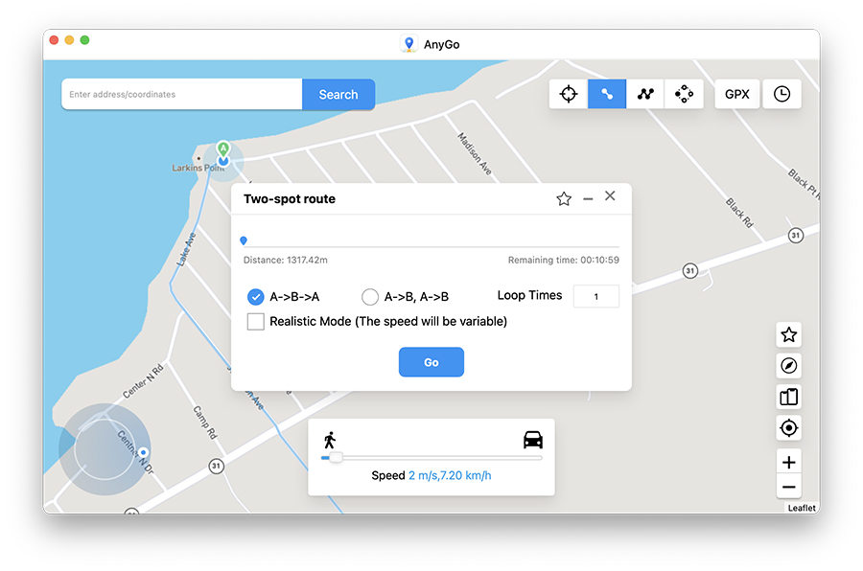Screen dimensions: 863x571
Task: Select the multi-spot route mode icon
Action: 645,94
